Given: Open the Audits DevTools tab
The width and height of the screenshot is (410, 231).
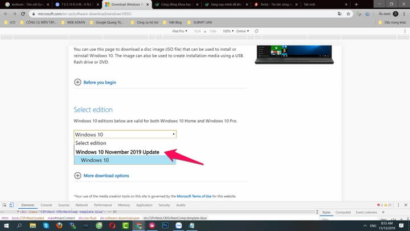Looking at the screenshot, I should click(x=181, y=205).
